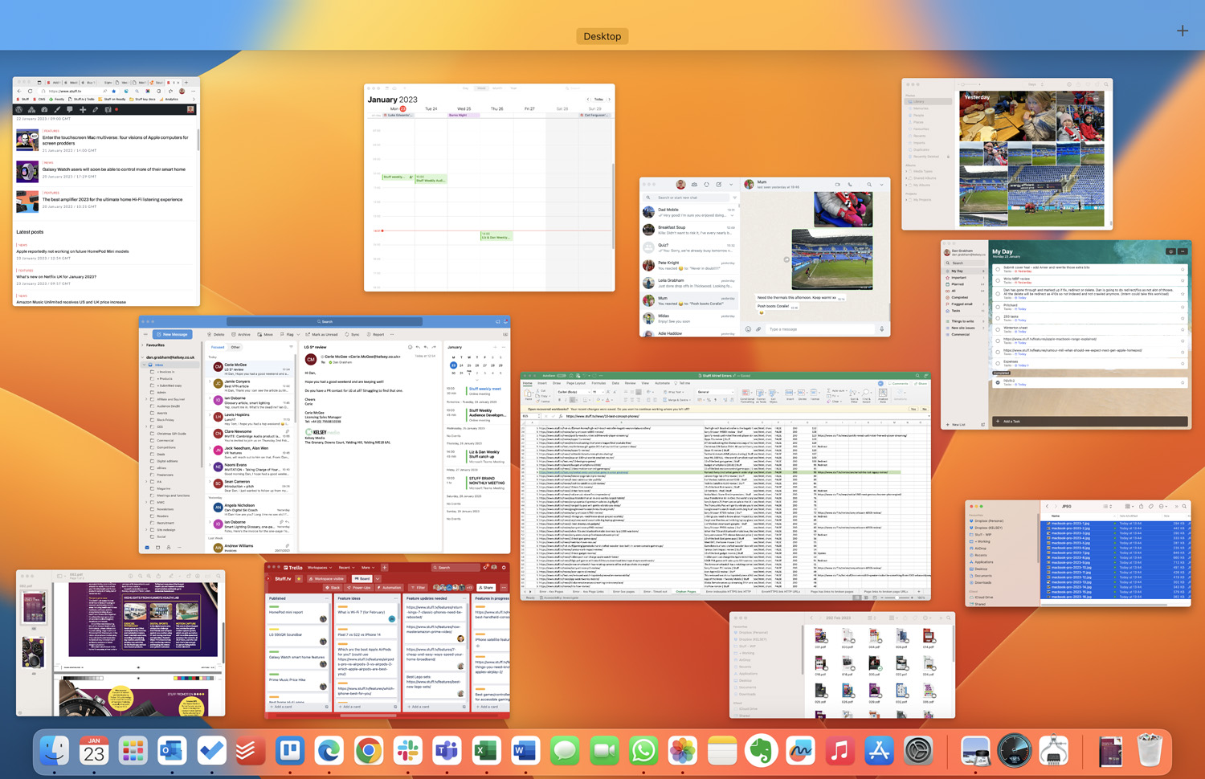Screen dimensions: 1205x779
Task: Start a video call with Mum in WhatsApp
Action: click(x=838, y=185)
